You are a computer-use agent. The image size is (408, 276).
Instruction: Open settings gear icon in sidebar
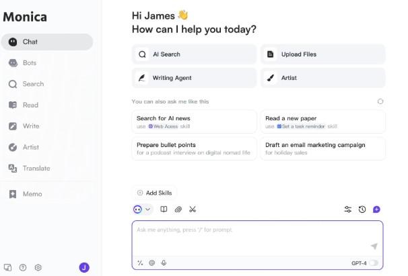[x=38, y=267]
